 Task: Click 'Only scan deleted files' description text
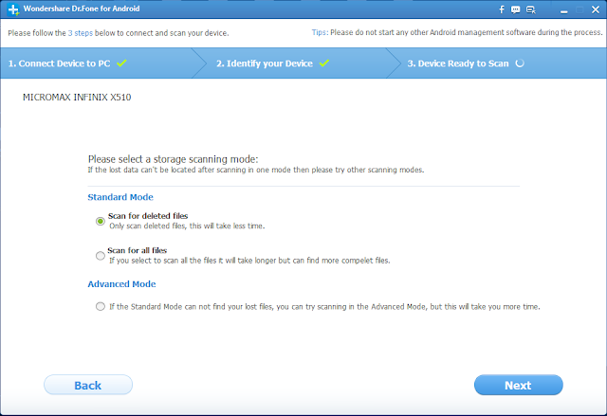coord(187,226)
